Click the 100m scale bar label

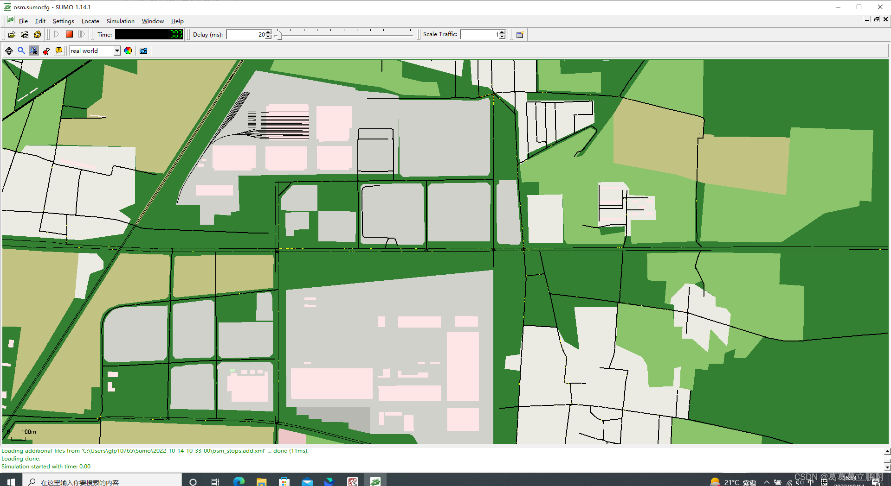point(28,432)
